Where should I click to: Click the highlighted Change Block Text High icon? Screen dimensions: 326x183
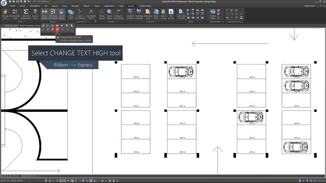coord(57,29)
